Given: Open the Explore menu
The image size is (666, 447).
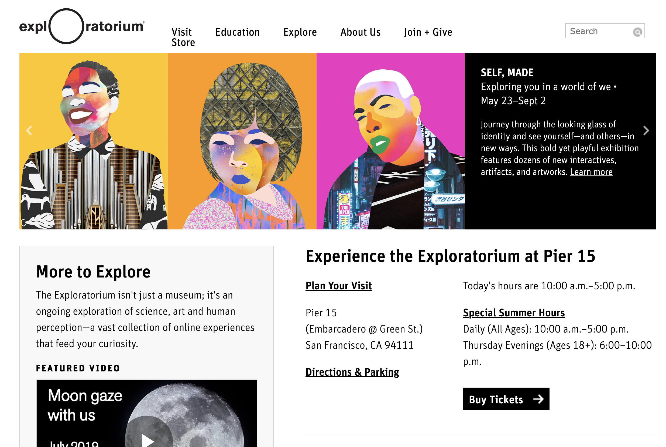Looking at the screenshot, I should coord(300,32).
